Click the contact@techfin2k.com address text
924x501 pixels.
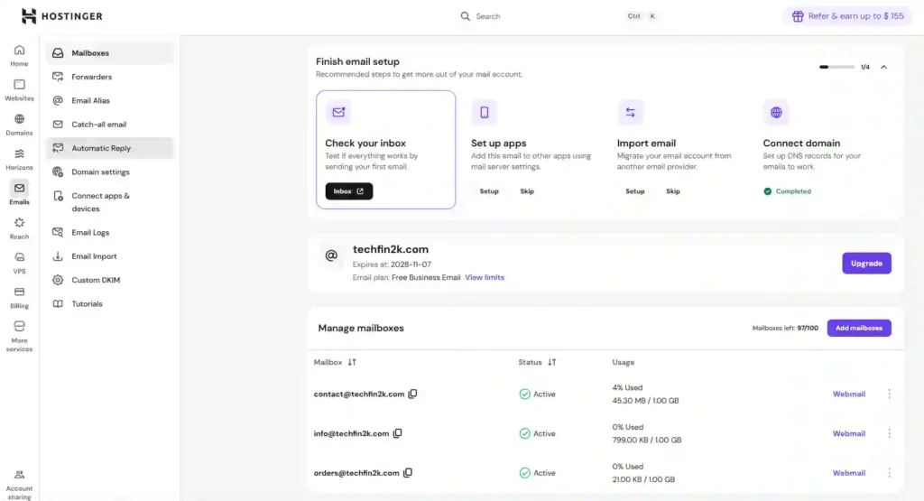359,394
